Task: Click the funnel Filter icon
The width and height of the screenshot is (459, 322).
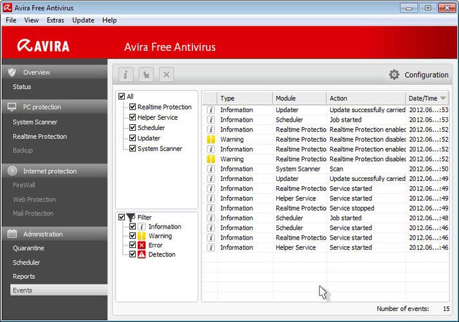Action: 131,218
